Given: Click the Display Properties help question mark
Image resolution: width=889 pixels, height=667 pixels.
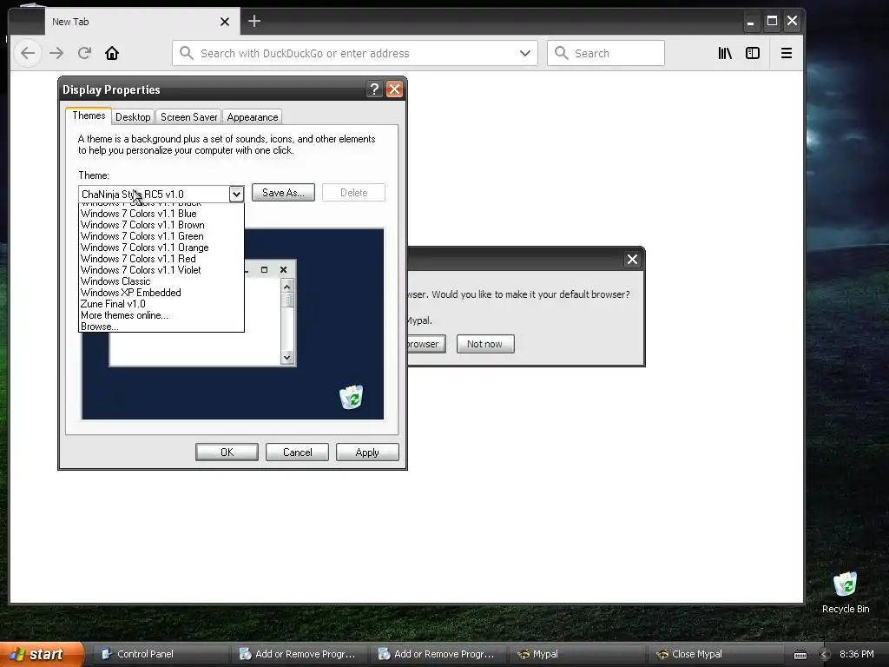Looking at the screenshot, I should point(374,89).
